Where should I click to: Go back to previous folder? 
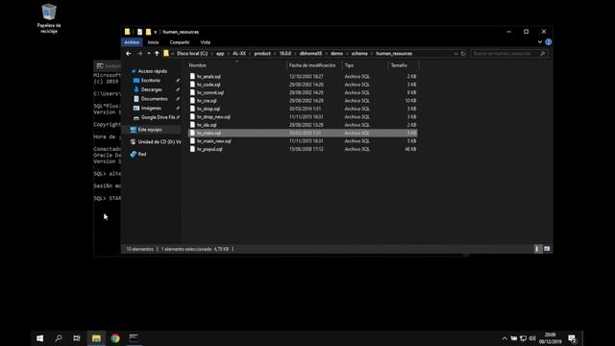pyautogui.click(x=128, y=54)
